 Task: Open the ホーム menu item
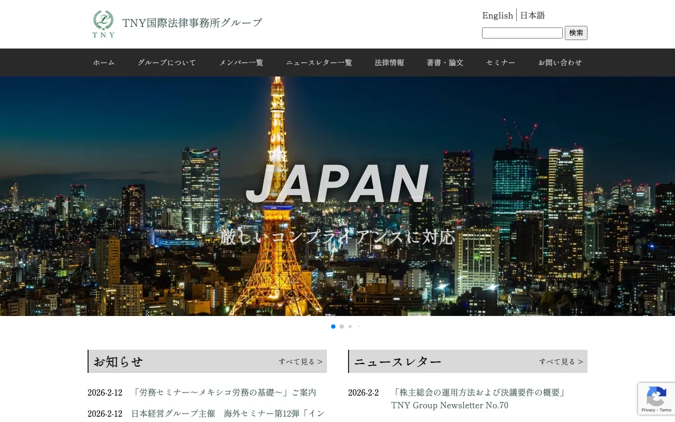(x=103, y=62)
